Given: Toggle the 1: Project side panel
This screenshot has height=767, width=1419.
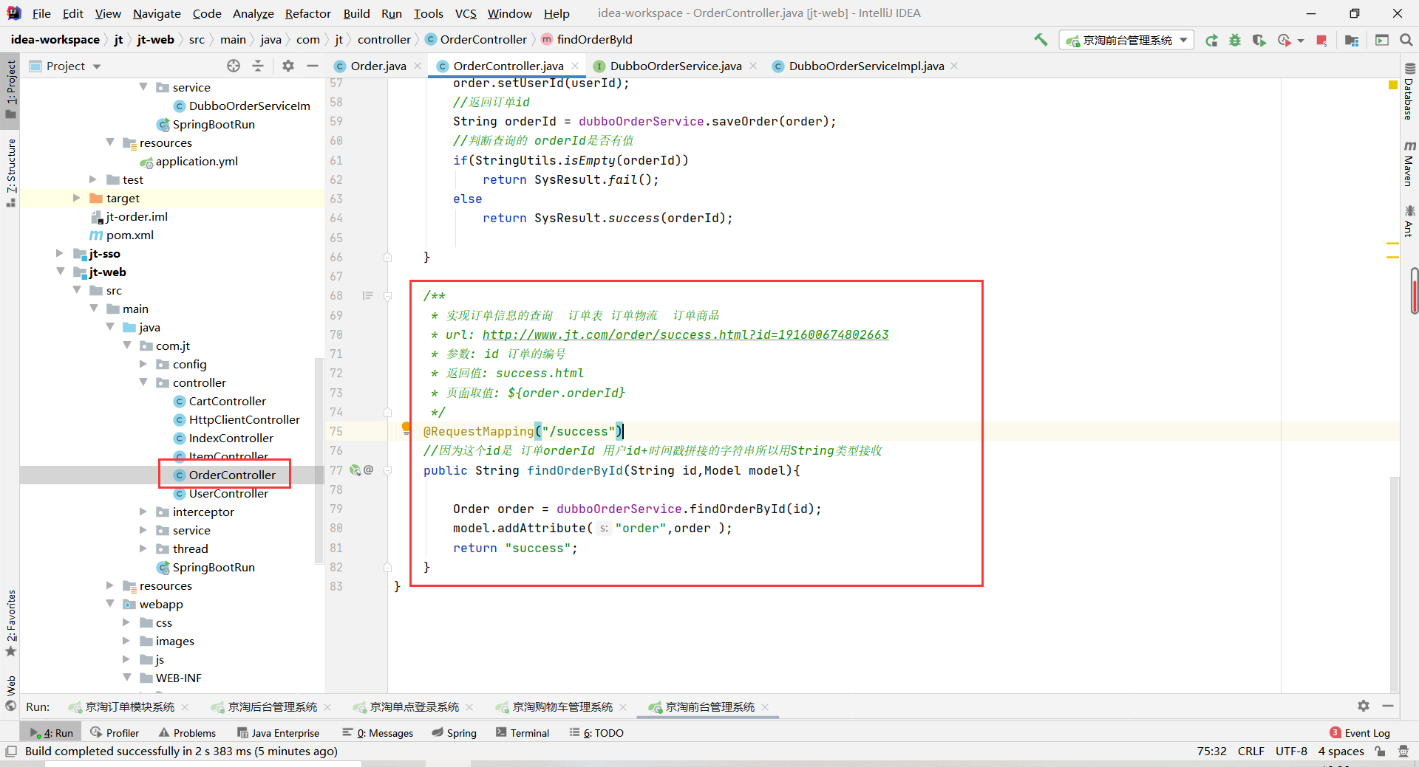Looking at the screenshot, I should pyautogui.click(x=10, y=89).
